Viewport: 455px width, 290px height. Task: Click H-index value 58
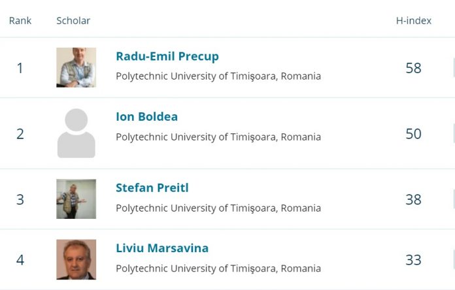point(413,68)
